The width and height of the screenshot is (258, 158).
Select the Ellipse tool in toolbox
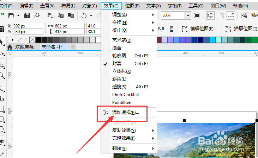click(2, 119)
